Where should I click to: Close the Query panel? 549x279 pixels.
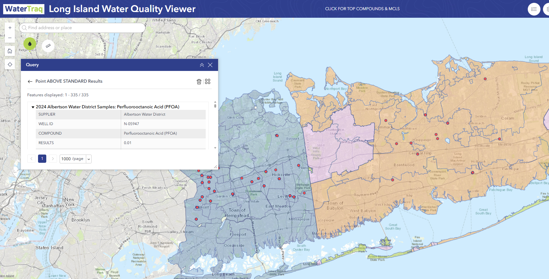click(x=210, y=65)
